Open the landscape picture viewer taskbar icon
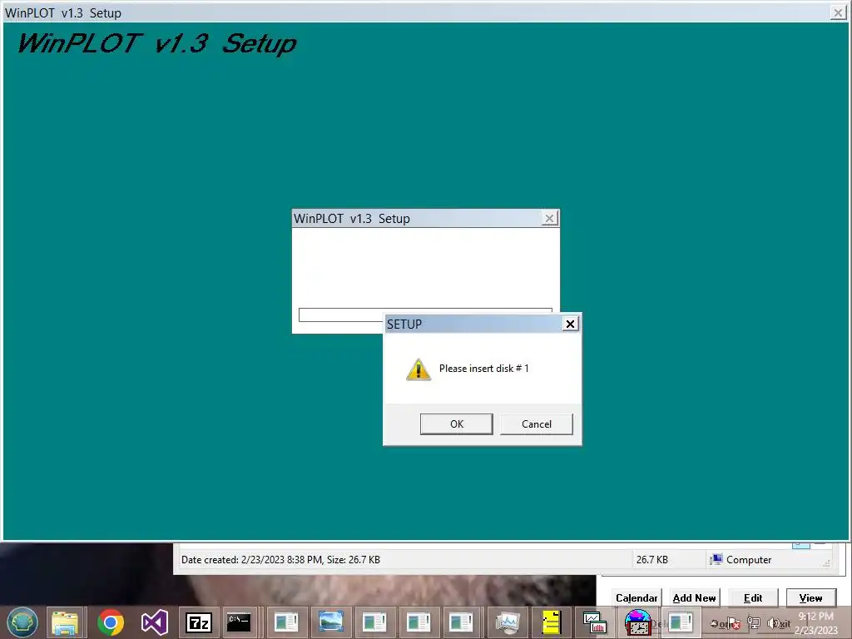 pos(330,622)
